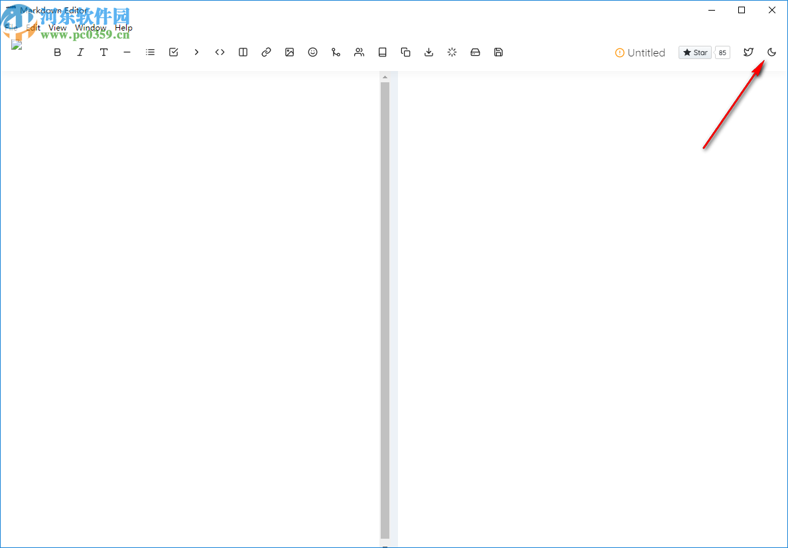Screen dimensions: 788x548
Task: Print the document
Action: pos(475,52)
